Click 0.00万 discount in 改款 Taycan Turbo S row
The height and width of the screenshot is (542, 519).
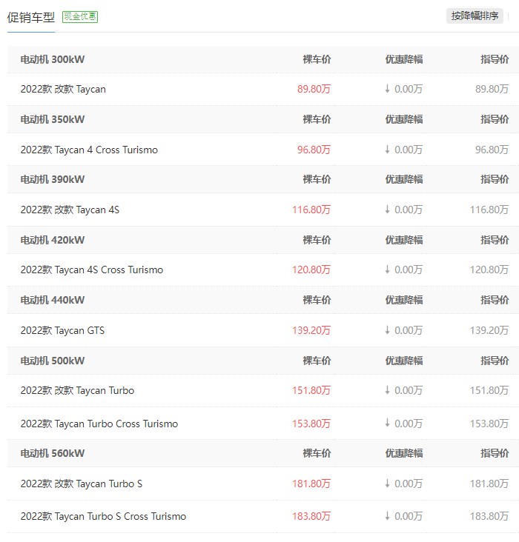point(409,484)
